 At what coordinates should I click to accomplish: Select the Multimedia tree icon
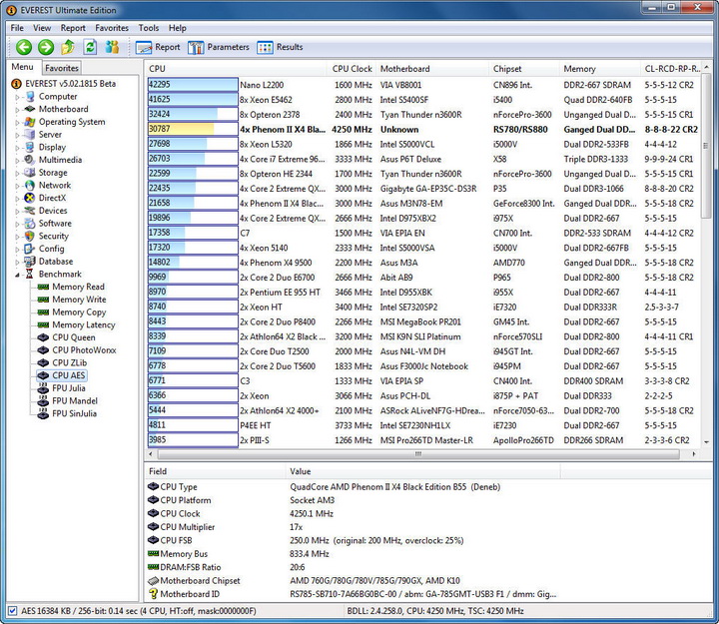click(x=30, y=160)
